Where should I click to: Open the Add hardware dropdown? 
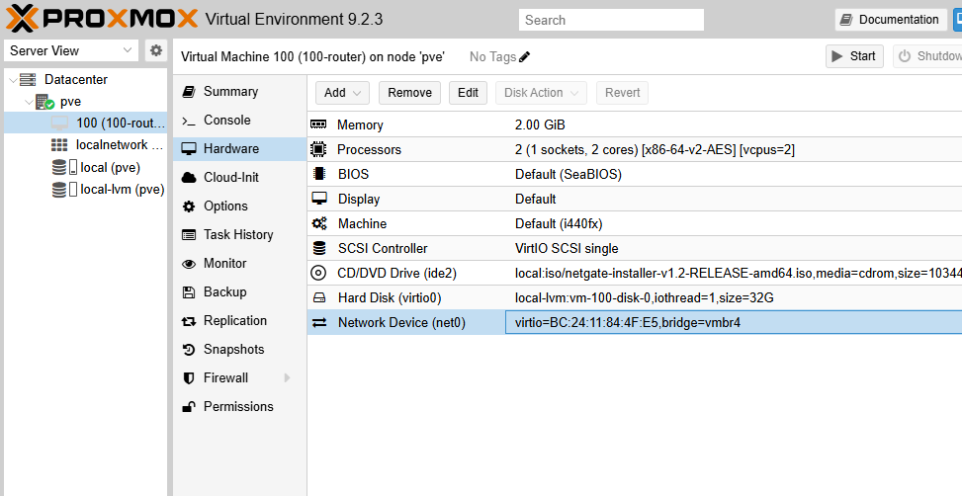(x=342, y=93)
